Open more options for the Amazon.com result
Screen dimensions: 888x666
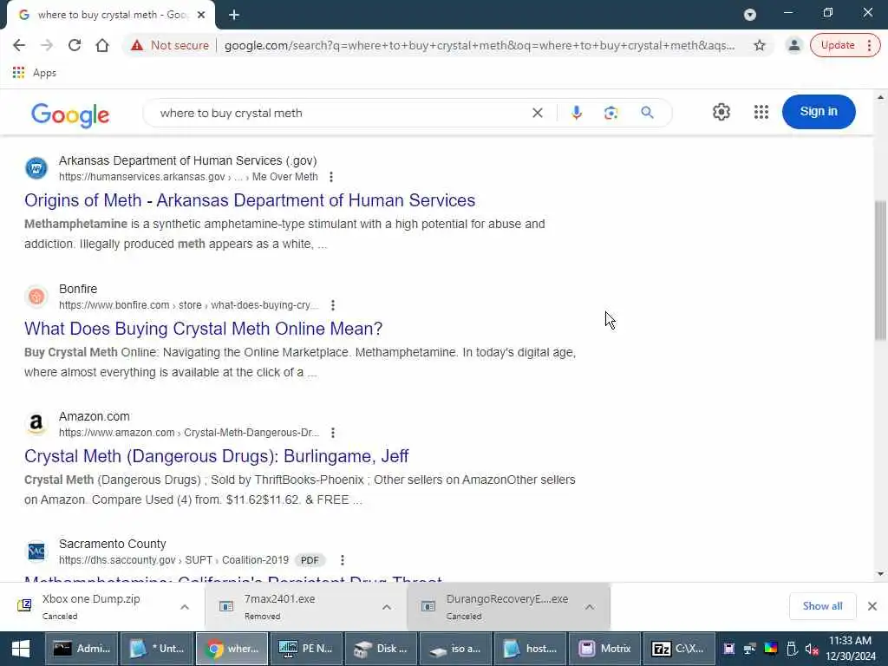[333, 433]
